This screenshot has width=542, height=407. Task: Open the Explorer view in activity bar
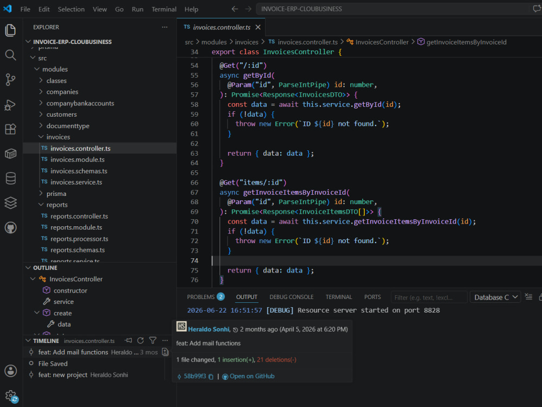[10, 30]
